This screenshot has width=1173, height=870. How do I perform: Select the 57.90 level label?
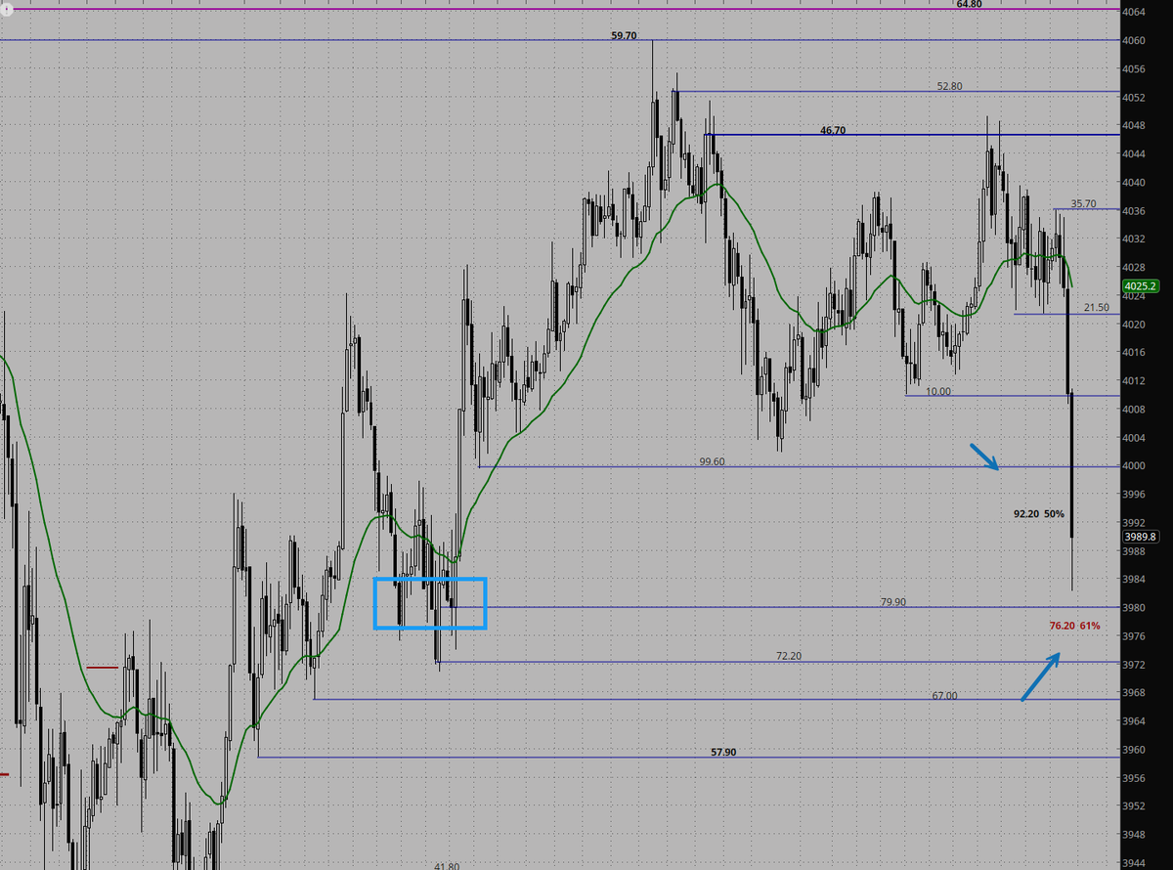click(x=724, y=753)
